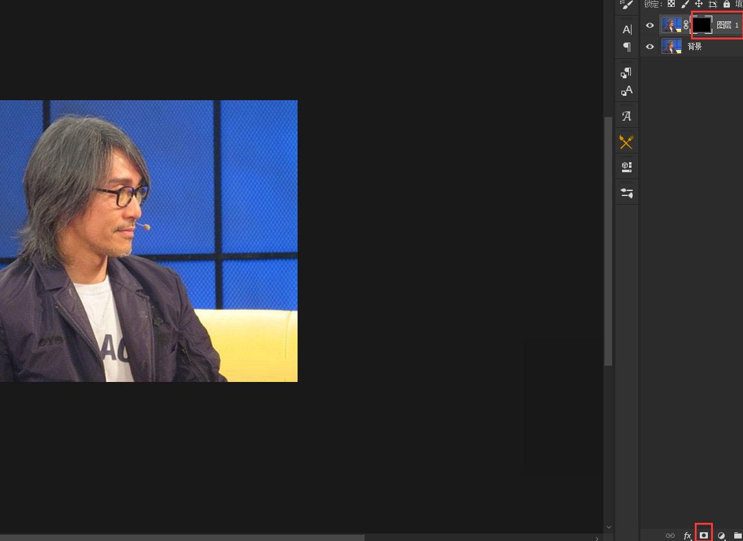Click the Add layer mask button
Screen dimensions: 743x541
(x=704, y=535)
